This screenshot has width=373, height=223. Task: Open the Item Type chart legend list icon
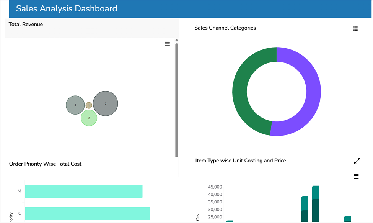click(356, 176)
